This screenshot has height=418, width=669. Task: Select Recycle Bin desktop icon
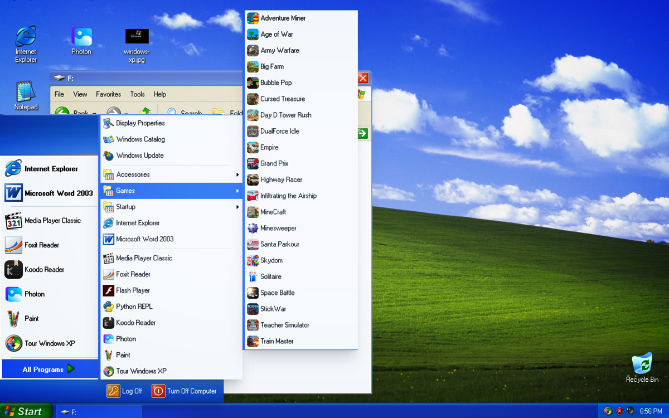tap(642, 367)
